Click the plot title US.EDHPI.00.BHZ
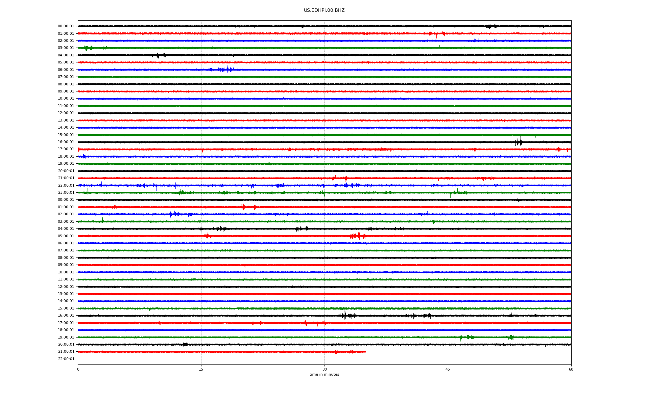649x405 pixels. click(x=324, y=10)
